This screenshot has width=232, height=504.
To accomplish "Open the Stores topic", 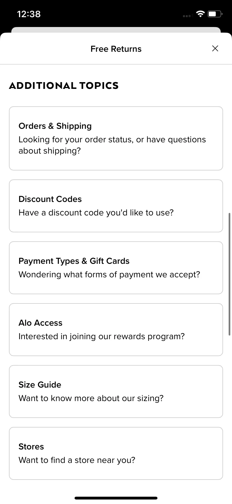I will coord(116,453).
